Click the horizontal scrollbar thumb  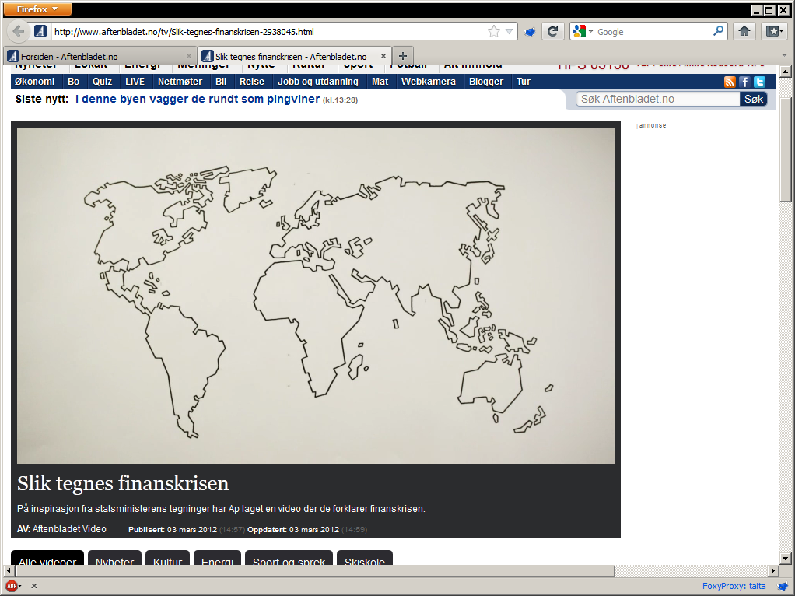[314, 570]
